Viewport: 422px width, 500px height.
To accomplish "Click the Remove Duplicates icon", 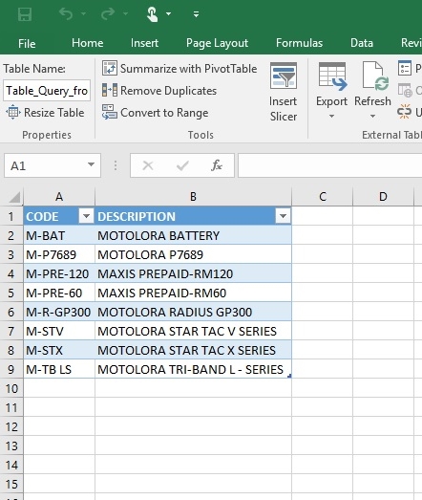I will click(x=110, y=90).
